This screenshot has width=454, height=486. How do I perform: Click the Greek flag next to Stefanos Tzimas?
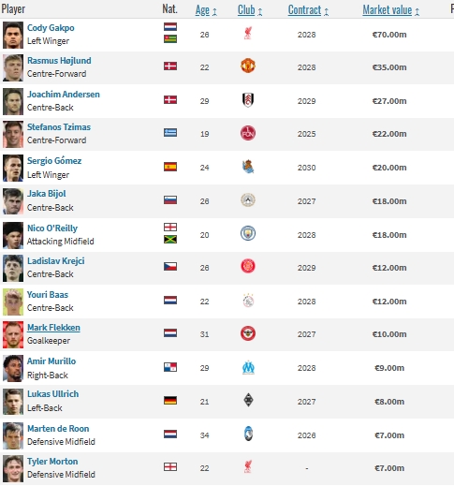(x=170, y=133)
